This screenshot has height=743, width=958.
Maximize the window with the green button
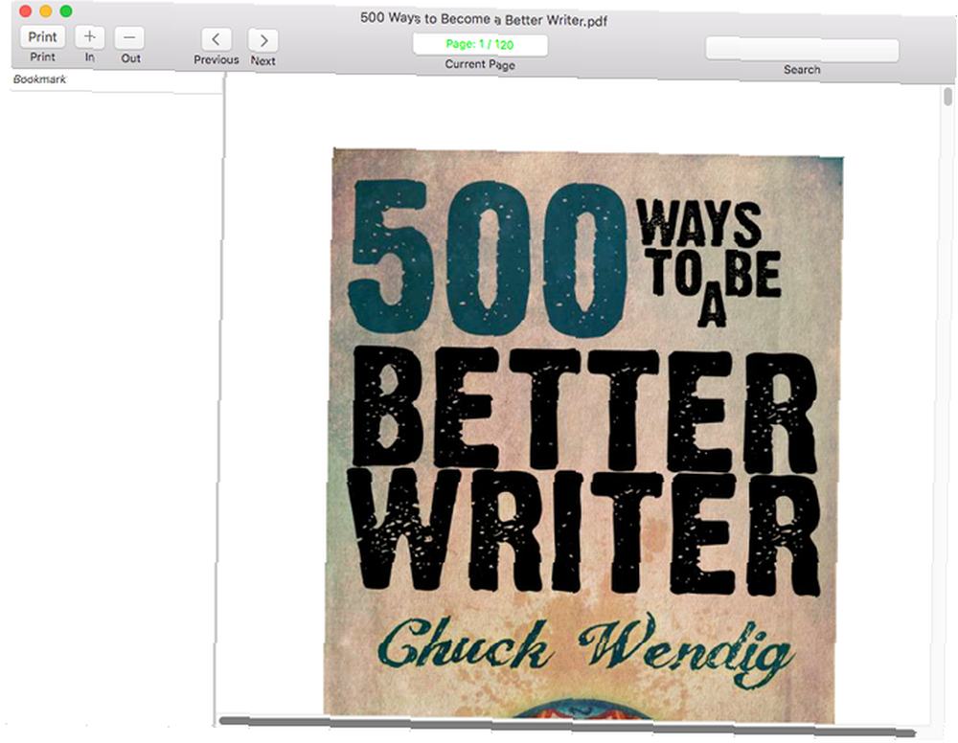(x=66, y=11)
